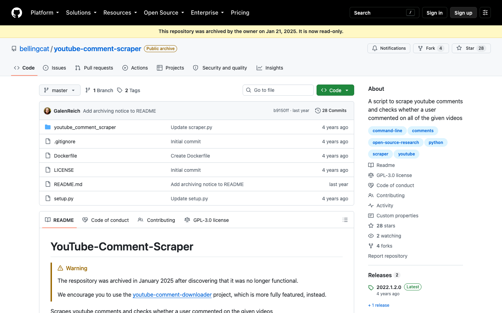This screenshot has width=502, height=313.
Task: Focus the header Search field
Action: click(x=385, y=13)
